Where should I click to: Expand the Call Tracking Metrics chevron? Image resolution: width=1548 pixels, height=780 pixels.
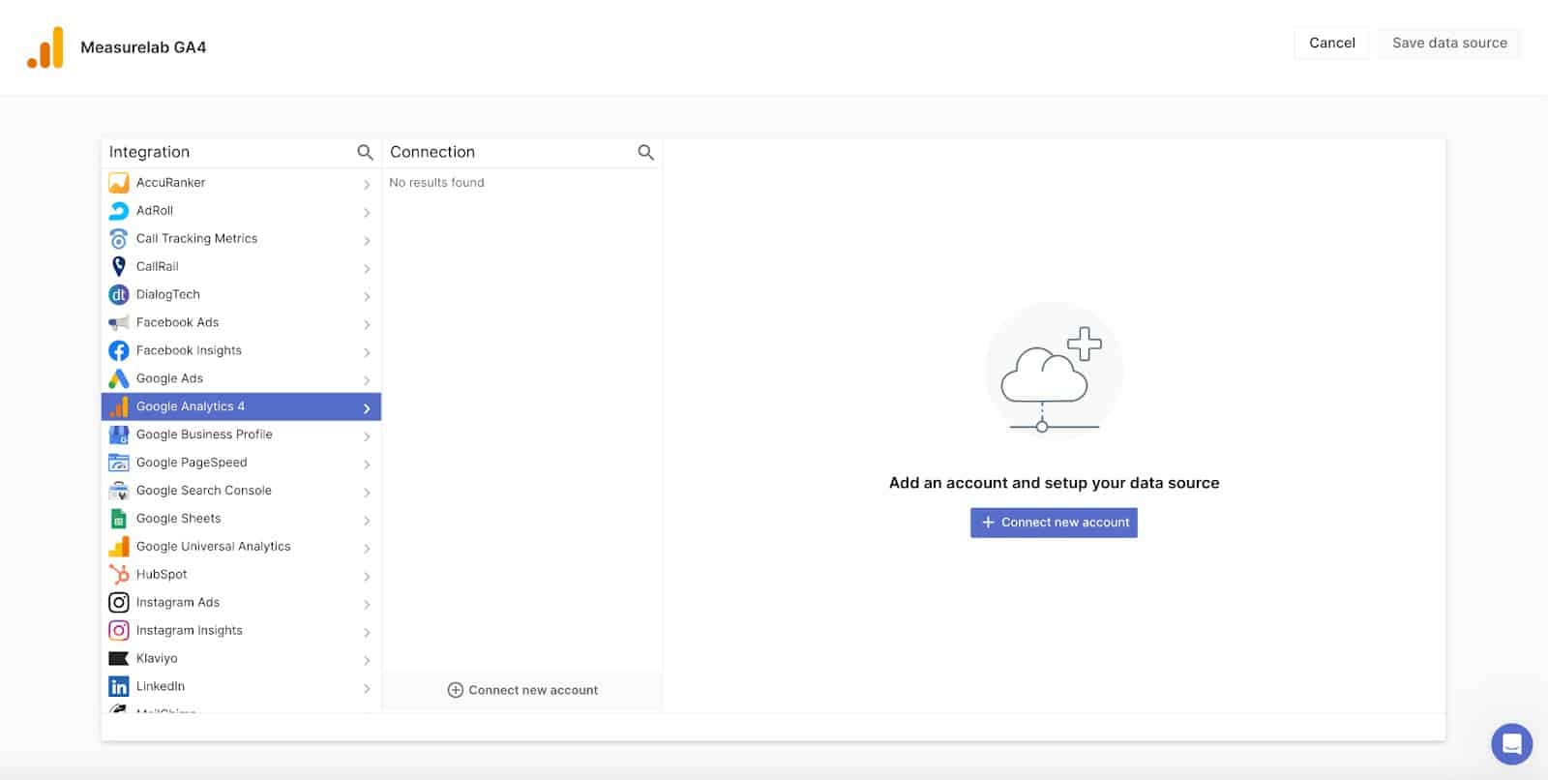(367, 240)
